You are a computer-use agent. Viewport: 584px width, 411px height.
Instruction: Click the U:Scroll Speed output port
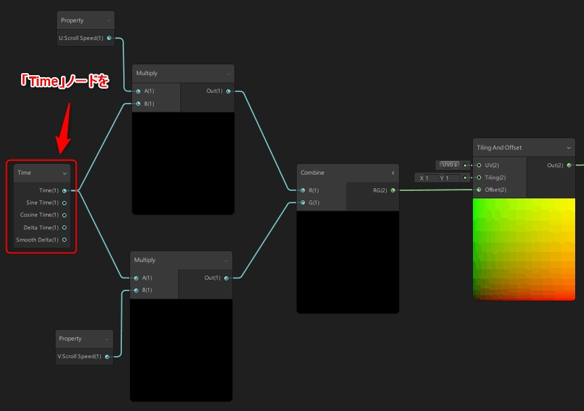coord(109,38)
